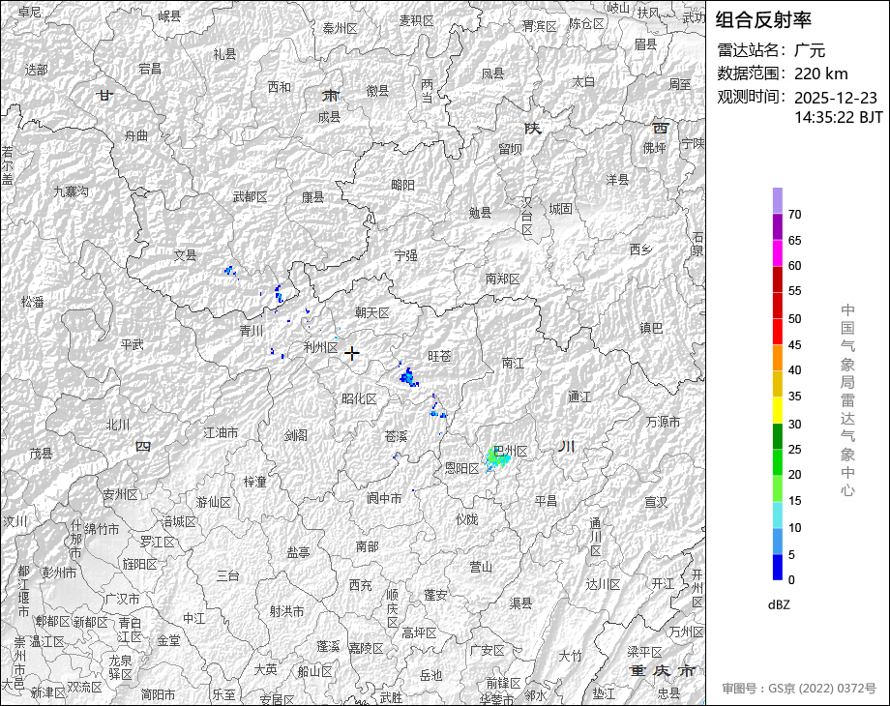Click the 舟曲 map label

click(x=136, y=135)
